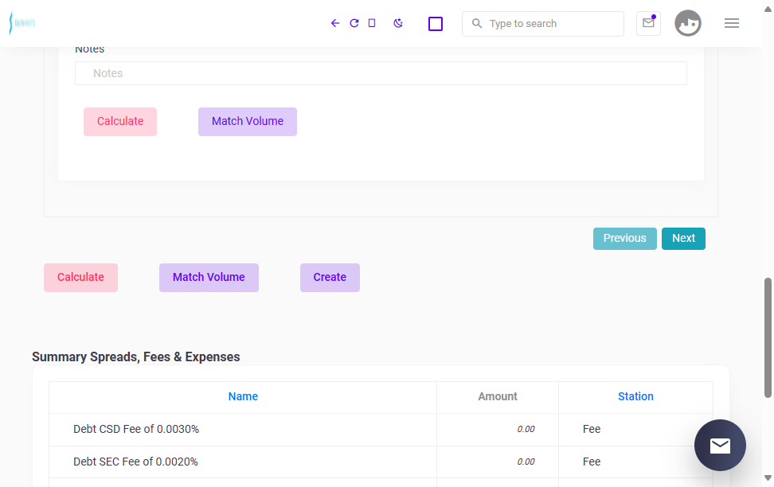Click the Create button

point(330,277)
